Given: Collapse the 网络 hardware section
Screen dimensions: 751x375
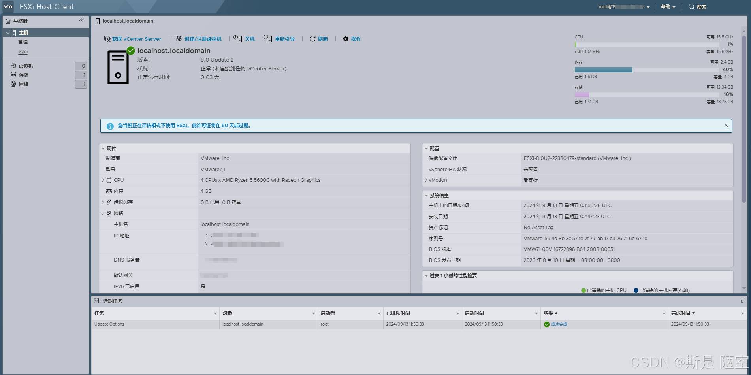Looking at the screenshot, I should 103,213.
